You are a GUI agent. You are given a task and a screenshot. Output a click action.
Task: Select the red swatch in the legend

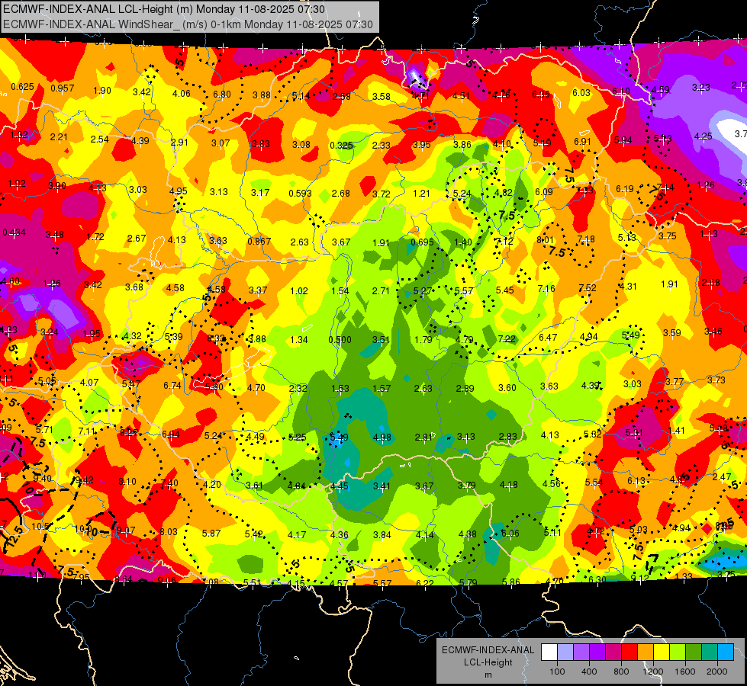(x=629, y=652)
